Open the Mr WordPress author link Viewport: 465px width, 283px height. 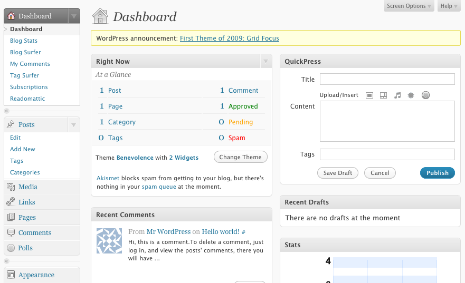tap(168, 231)
